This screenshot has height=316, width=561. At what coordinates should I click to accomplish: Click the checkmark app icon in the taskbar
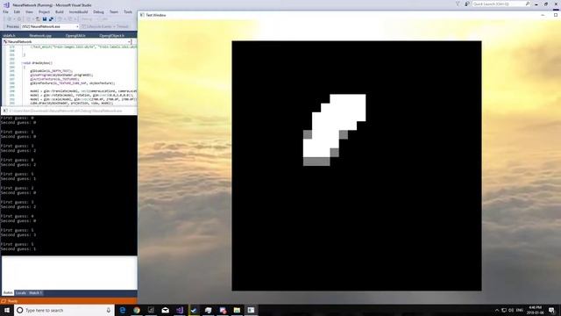tap(194, 310)
